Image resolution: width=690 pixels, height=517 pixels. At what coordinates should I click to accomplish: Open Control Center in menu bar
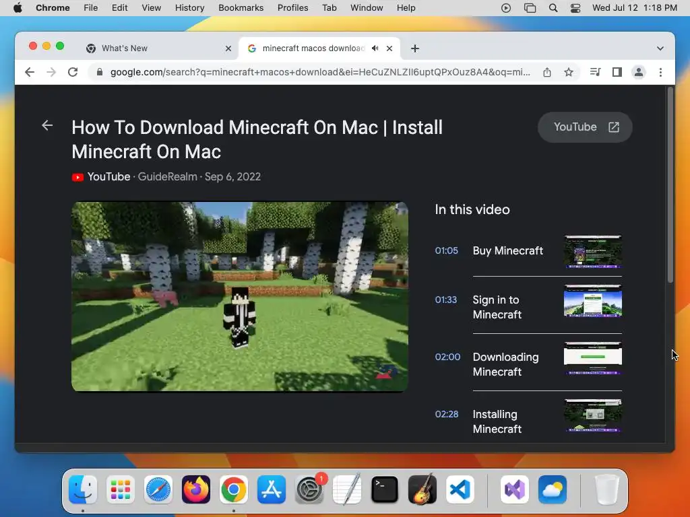point(575,8)
